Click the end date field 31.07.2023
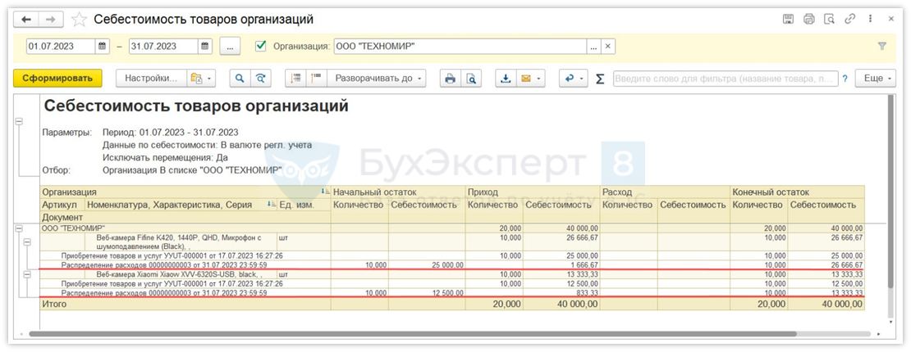 163,47
